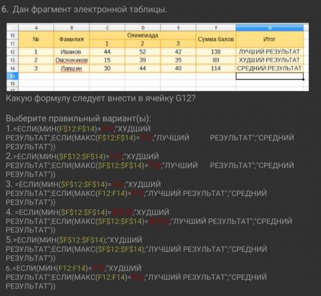The image size is (321, 296).
Task: Select column A header
Action: click(36, 28)
